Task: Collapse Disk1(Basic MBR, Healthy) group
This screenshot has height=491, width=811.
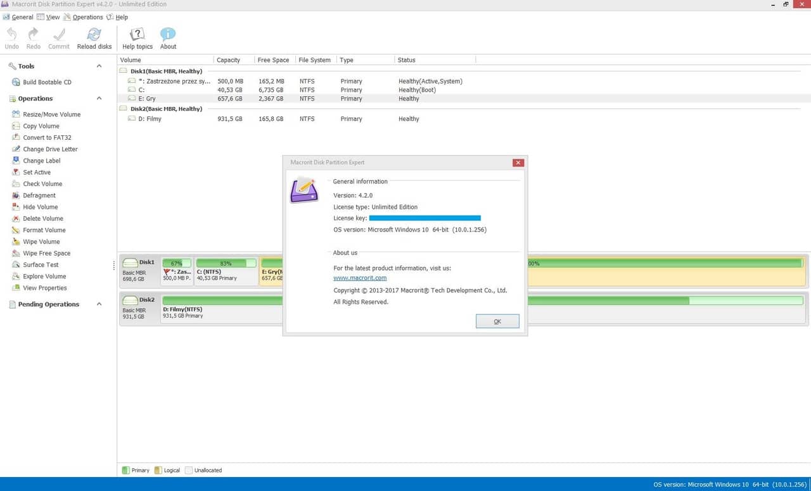Action: pos(124,71)
